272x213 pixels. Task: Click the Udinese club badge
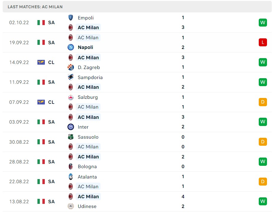71,207
